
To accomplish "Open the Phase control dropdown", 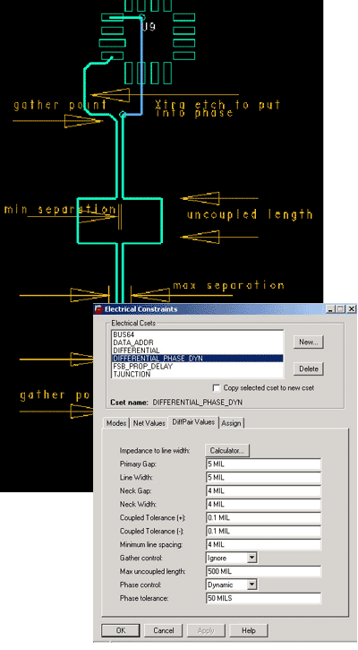I will (x=252, y=585).
